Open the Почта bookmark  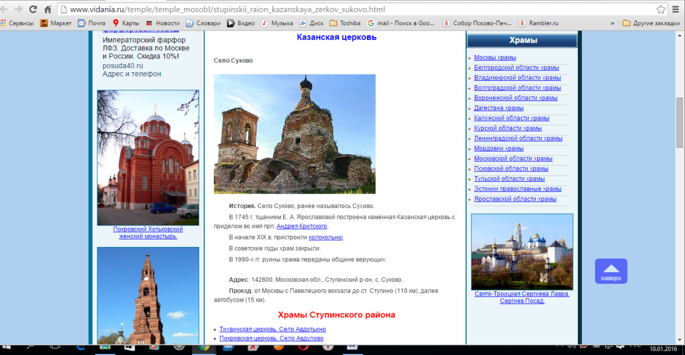[x=92, y=23]
